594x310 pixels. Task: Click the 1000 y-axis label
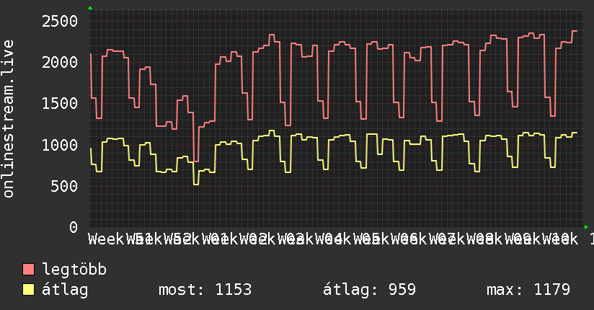click(60, 145)
